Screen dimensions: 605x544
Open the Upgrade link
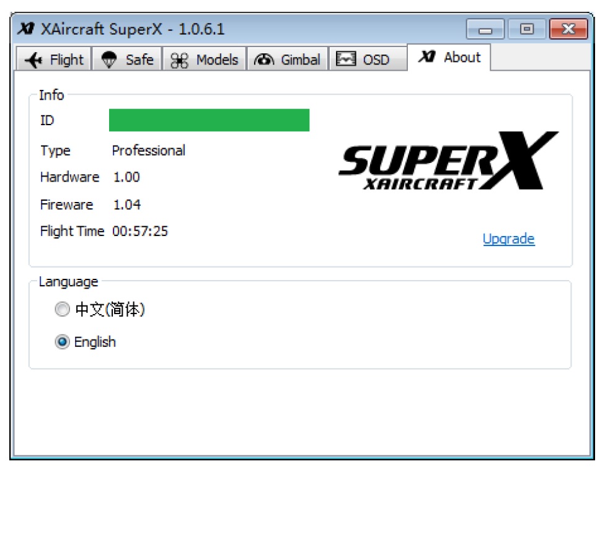pyautogui.click(x=508, y=239)
